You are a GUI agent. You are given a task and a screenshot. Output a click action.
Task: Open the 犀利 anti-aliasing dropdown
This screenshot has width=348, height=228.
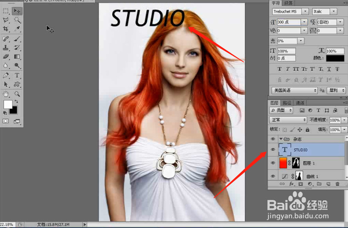pos(336,90)
